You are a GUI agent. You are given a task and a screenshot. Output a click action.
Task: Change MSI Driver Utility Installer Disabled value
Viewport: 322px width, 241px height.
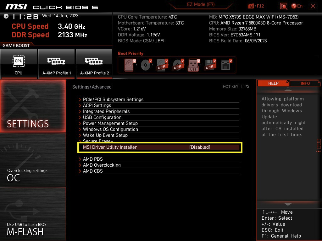coord(200,147)
